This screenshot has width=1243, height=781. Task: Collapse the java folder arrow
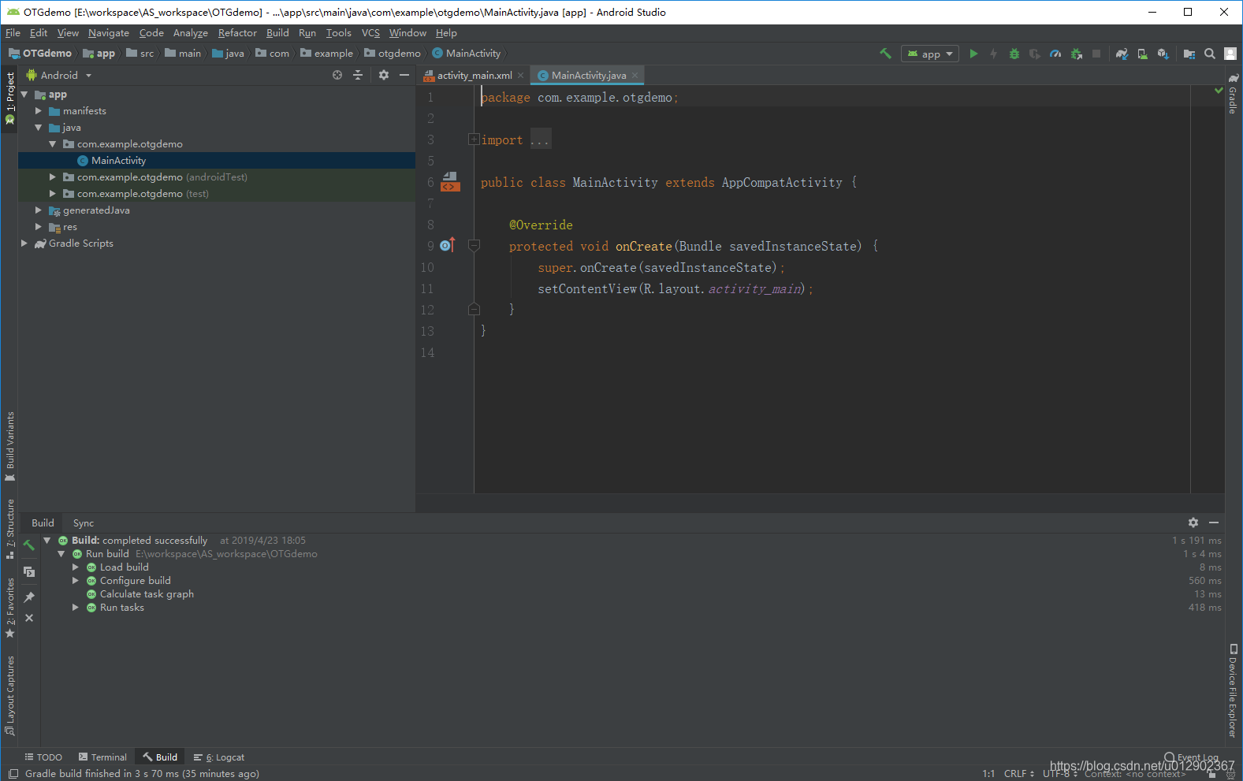pos(39,128)
